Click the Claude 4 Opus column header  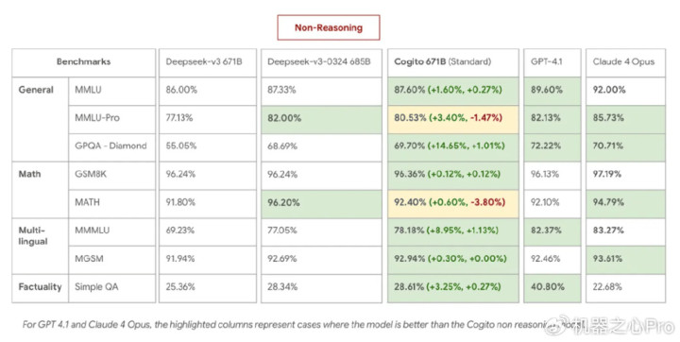pos(625,62)
